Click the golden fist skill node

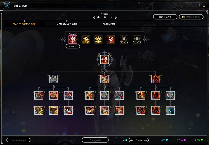(141, 96)
